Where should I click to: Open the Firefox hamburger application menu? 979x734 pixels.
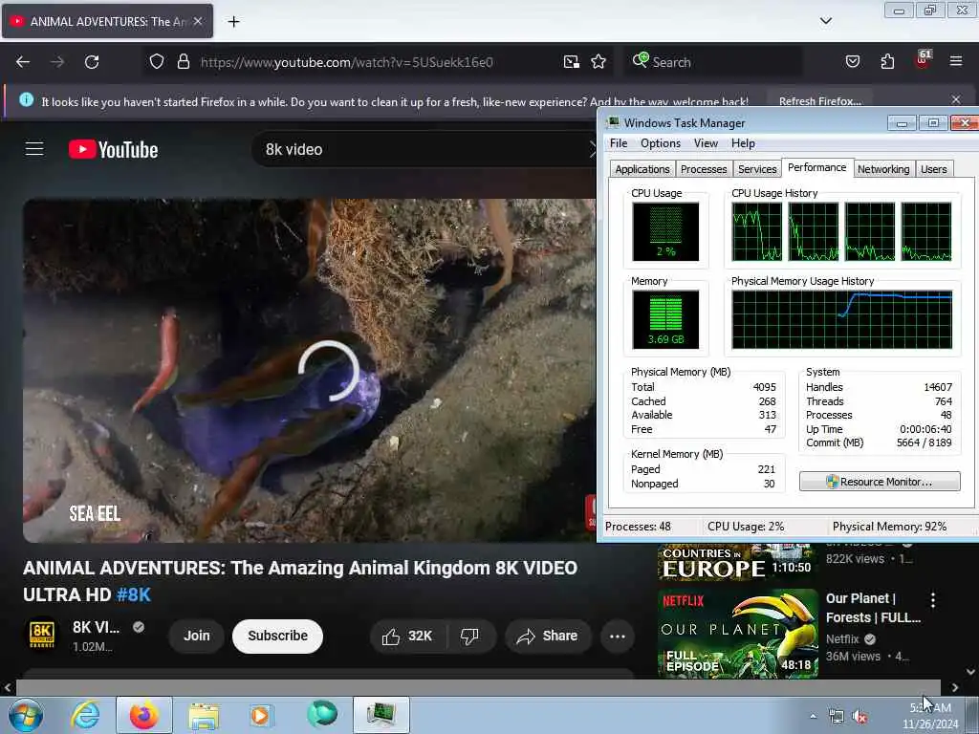pyautogui.click(x=956, y=62)
